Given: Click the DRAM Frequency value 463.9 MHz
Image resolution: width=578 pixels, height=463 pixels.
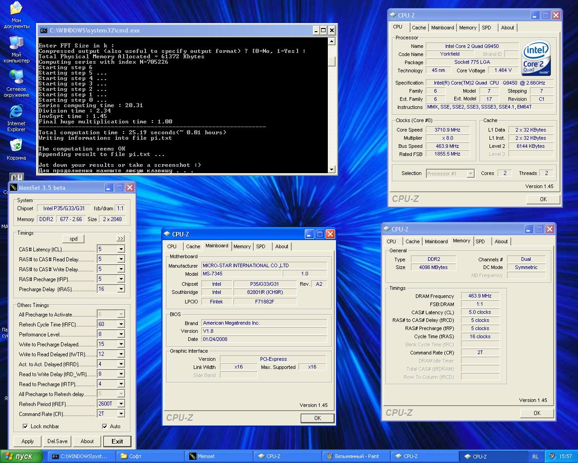Looking at the screenshot, I should [x=480, y=296].
